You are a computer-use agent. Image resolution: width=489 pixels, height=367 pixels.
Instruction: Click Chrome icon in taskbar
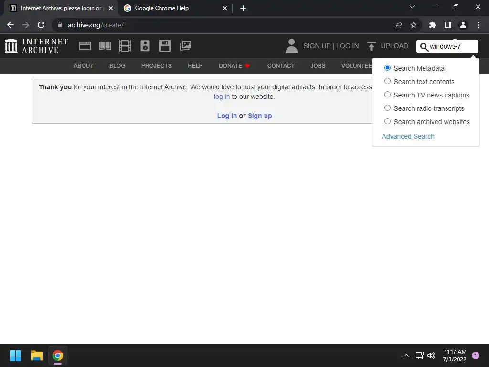point(58,356)
